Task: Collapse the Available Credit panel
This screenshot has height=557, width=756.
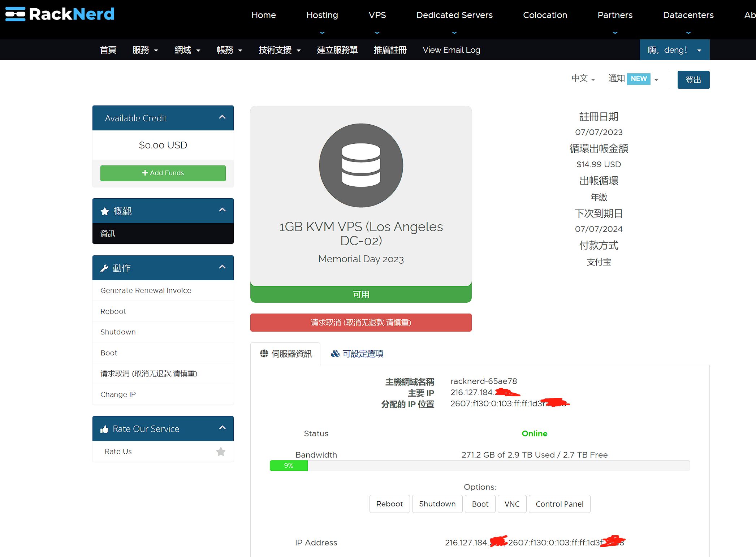Action: (223, 117)
